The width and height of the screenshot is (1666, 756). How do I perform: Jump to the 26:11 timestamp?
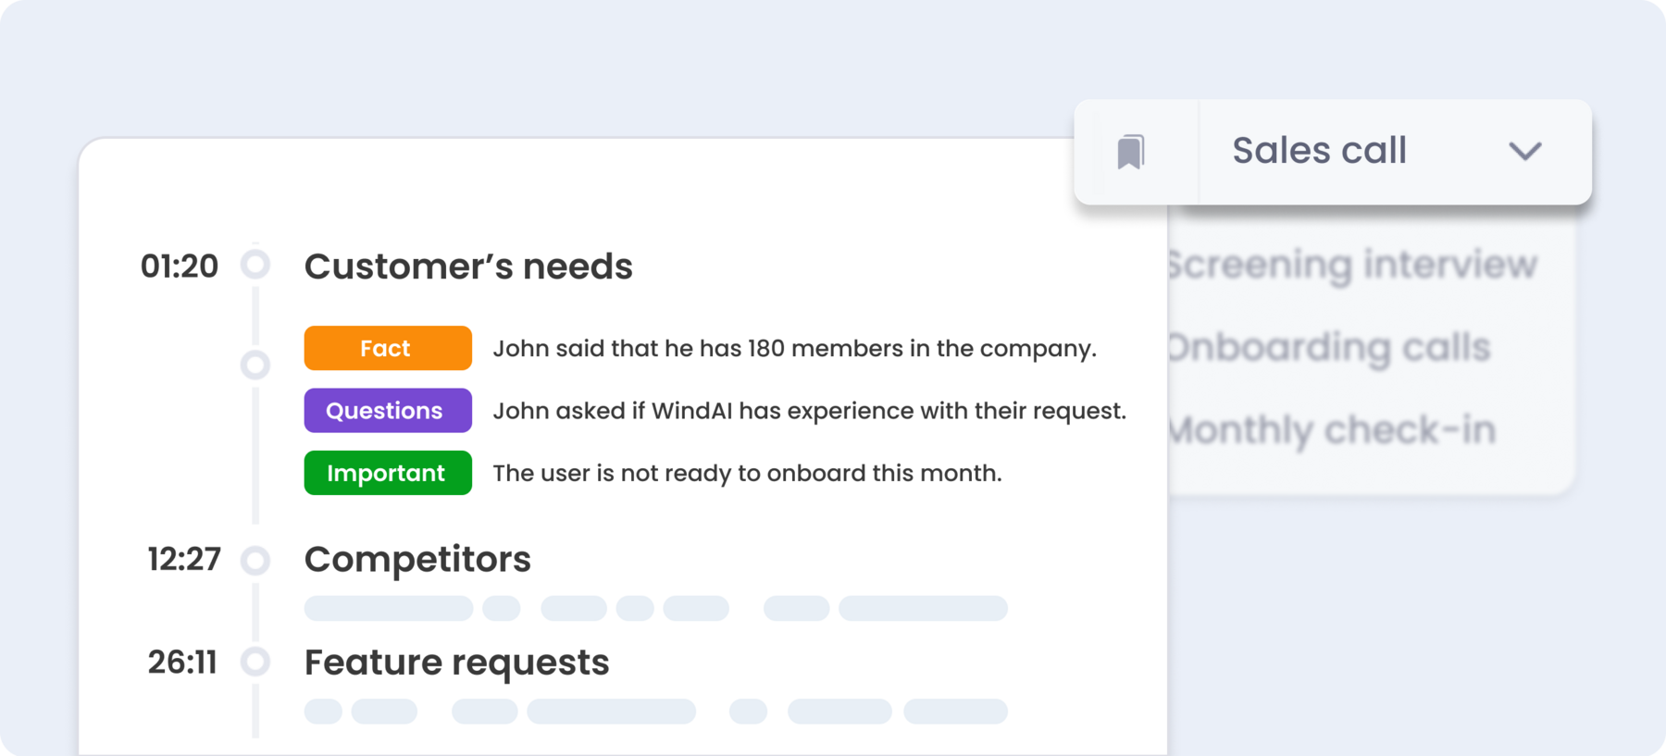tap(182, 663)
